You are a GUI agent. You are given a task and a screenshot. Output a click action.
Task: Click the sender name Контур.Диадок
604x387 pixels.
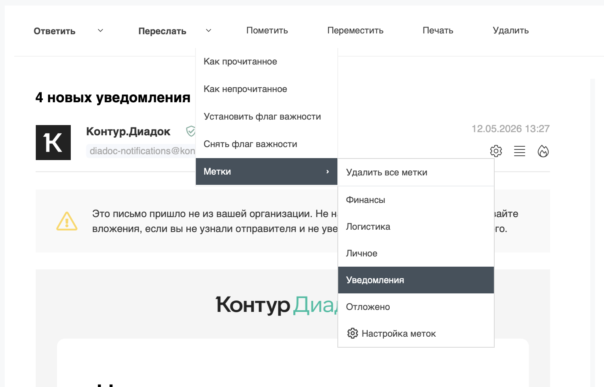(x=128, y=131)
